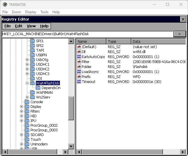Select the \Flashdisk data value

point(140,67)
